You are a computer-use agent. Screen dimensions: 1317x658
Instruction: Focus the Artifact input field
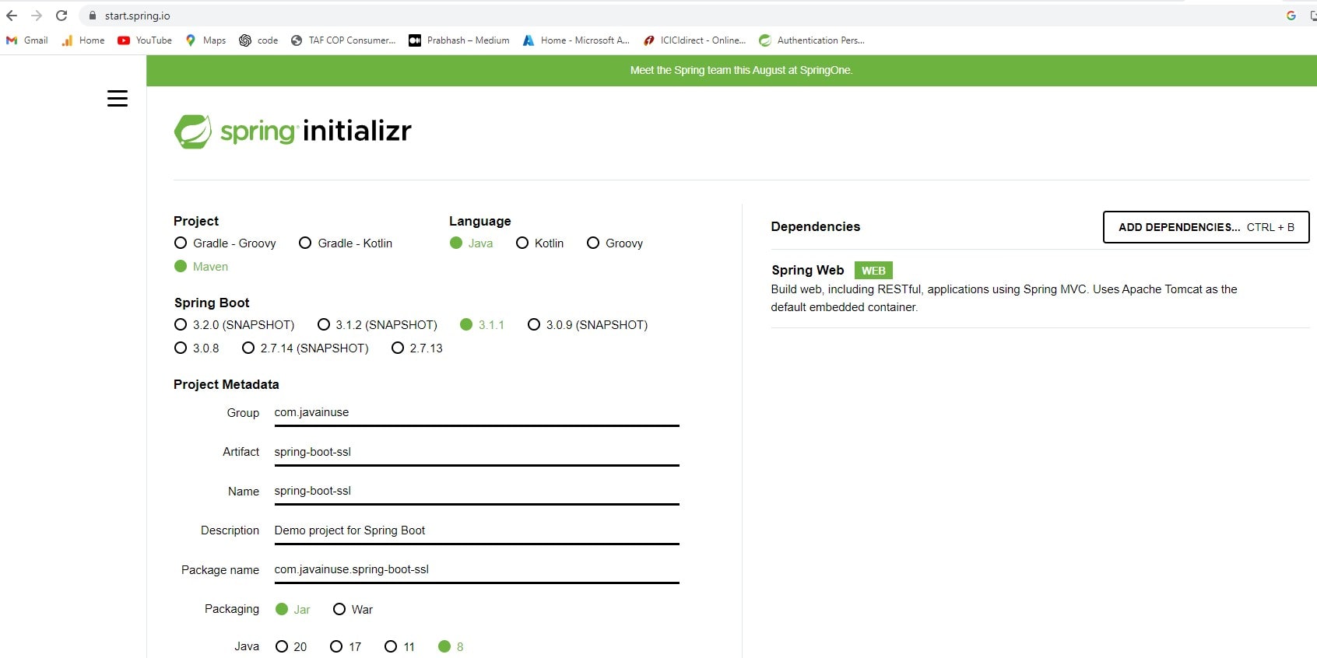coord(476,452)
